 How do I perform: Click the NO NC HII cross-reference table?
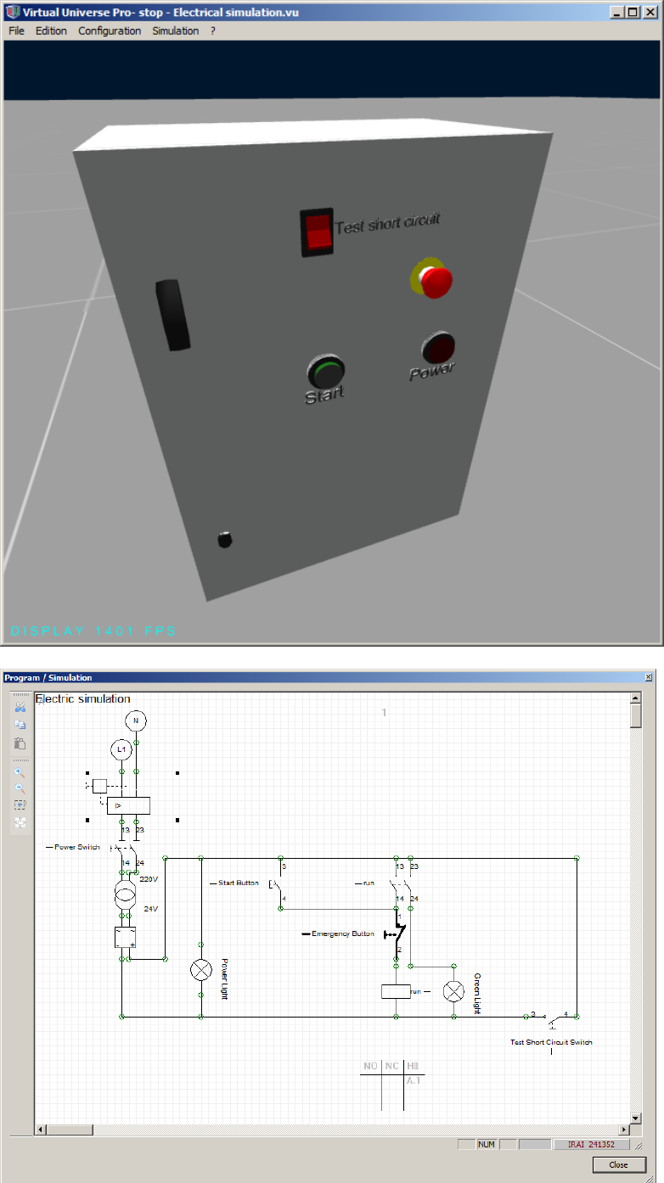[x=391, y=1084]
